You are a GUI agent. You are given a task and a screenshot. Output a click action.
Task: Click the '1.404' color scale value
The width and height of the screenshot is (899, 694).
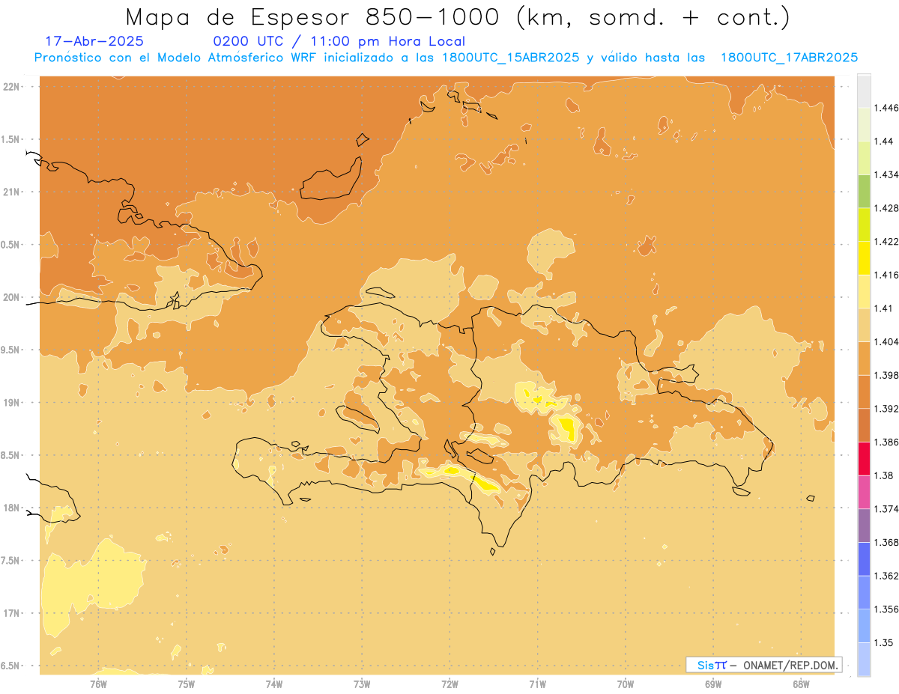[x=886, y=341]
